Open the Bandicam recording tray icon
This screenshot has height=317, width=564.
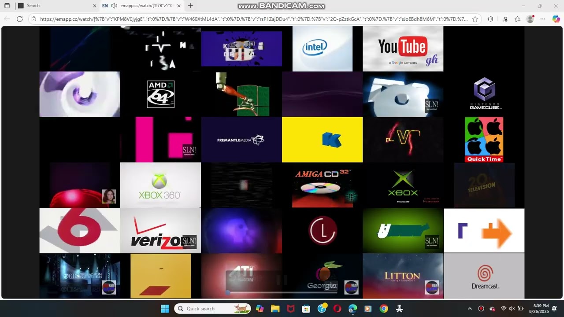(x=481, y=309)
